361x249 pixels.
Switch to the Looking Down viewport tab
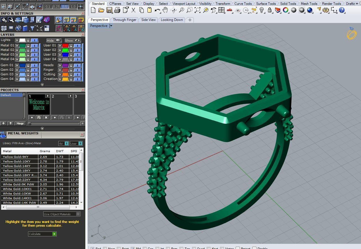tap(172, 20)
